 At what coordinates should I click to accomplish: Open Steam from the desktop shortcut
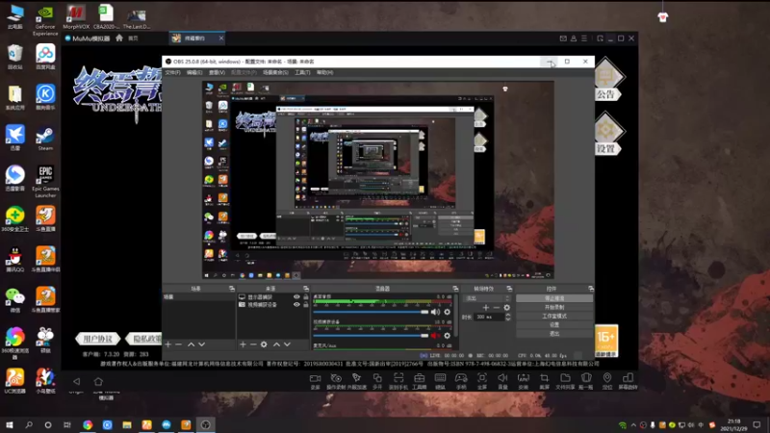(45, 139)
